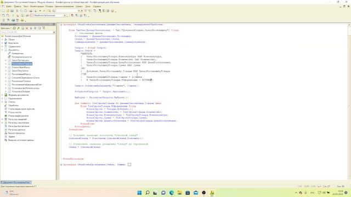Expand the Справочники branch
Image resolution: width=351 pixels, height=197 pixels.
tap(2, 47)
